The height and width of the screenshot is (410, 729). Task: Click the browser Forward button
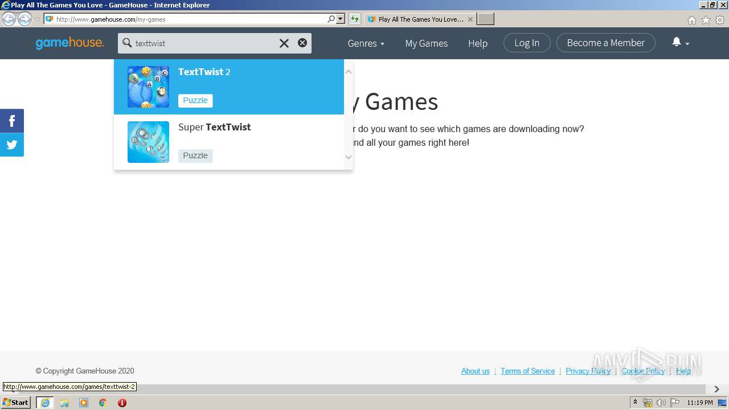24,19
